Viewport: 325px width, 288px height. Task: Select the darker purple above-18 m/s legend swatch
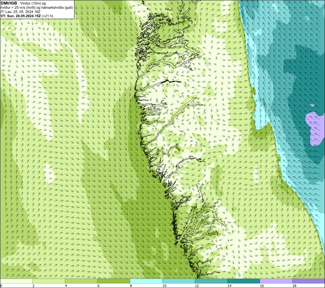308,281
